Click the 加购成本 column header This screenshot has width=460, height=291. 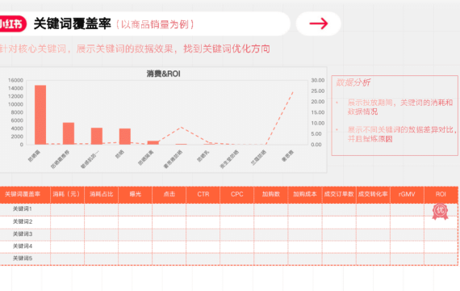click(305, 194)
